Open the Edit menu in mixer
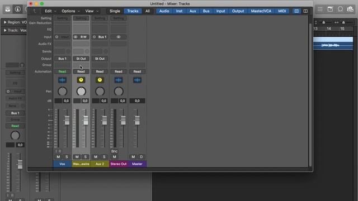The width and height of the screenshot is (358, 201). tap(50, 11)
